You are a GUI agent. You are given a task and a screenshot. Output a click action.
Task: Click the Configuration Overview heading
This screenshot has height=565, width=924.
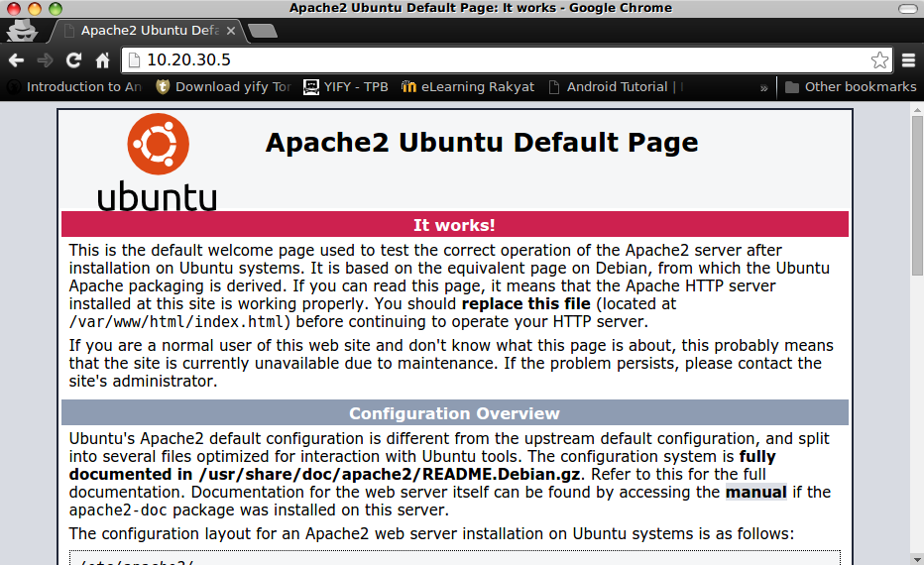coord(454,413)
